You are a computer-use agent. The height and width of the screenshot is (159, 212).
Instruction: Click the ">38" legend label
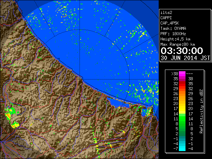point(175,74)
